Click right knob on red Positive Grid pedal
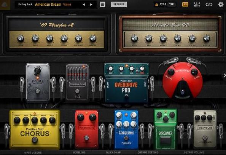 (93, 117)
